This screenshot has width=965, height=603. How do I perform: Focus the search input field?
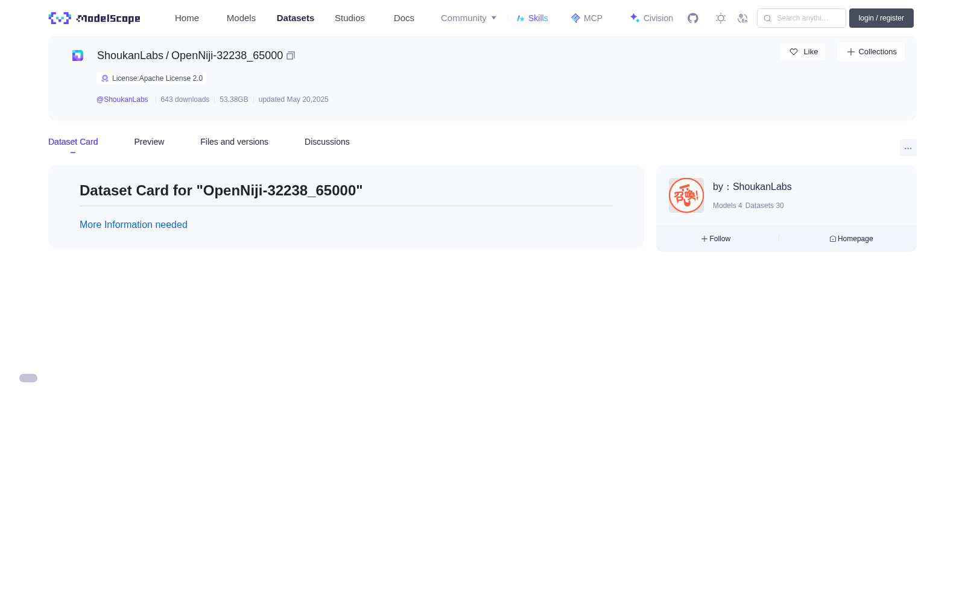[x=802, y=18]
